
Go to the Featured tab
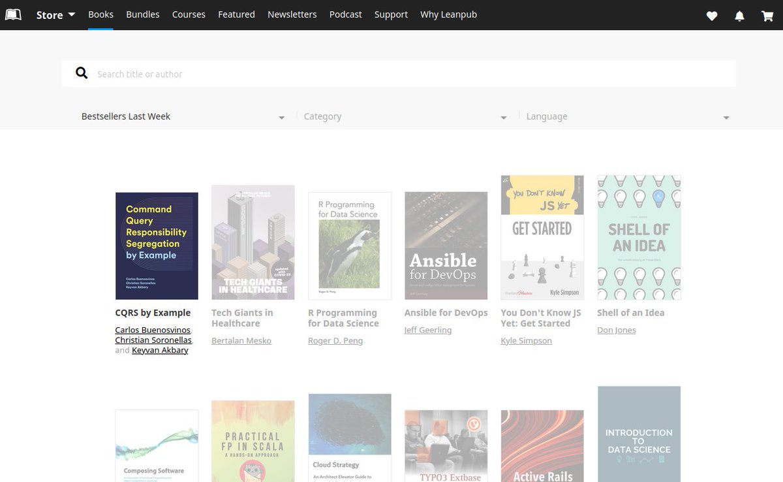[x=236, y=14]
